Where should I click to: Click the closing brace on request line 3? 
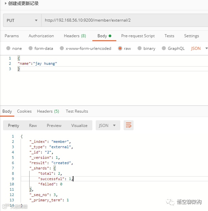pos(19,69)
